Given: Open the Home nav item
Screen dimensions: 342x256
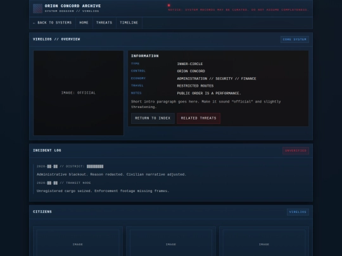Looking at the screenshot, I should [x=84, y=23].
